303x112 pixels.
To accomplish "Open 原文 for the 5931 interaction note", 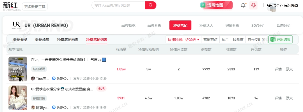I will coord(289,98).
